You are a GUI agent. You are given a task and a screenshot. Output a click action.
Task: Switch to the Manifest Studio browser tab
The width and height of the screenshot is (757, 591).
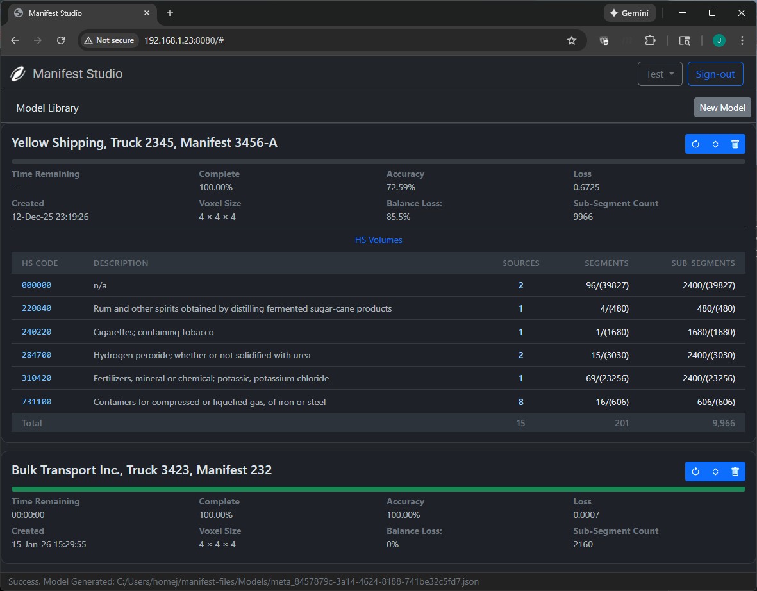[x=77, y=13]
